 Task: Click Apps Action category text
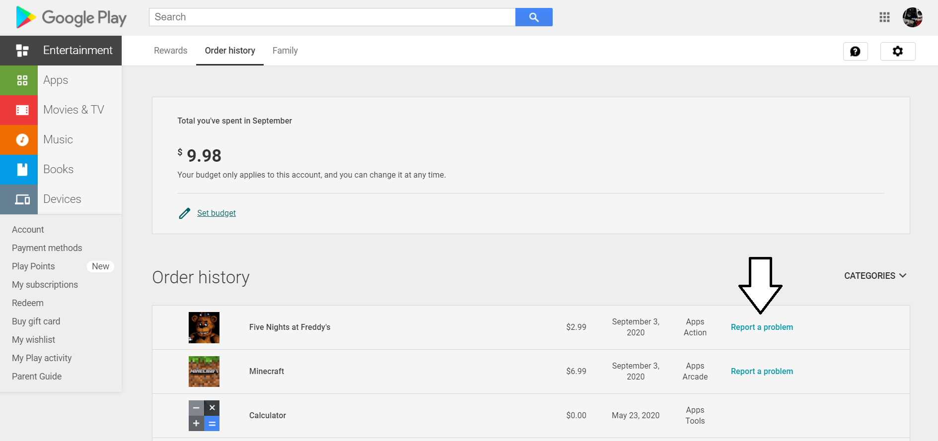(x=695, y=327)
